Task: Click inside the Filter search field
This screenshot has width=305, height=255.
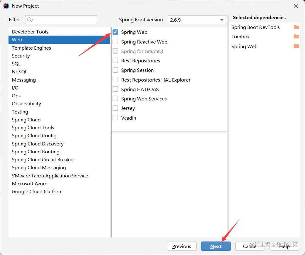Action: click(x=61, y=20)
